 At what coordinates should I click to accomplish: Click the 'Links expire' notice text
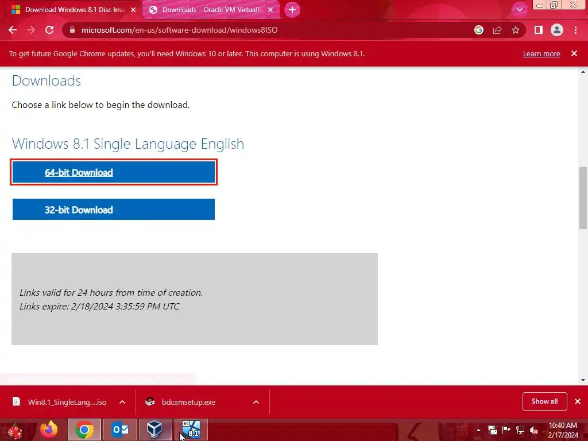coord(99,307)
